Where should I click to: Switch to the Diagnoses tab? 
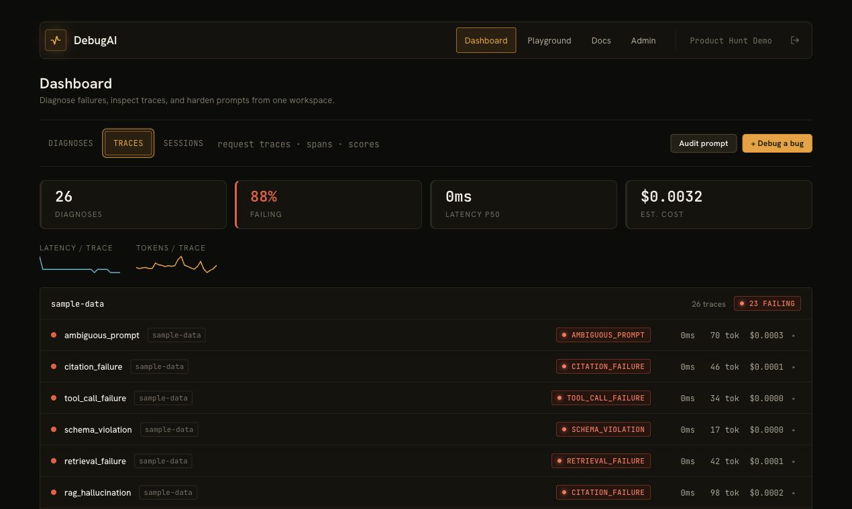pyautogui.click(x=70, y=143)
